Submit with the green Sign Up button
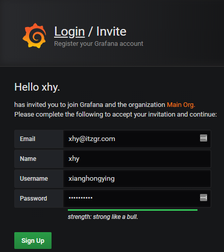 [33, 240]
